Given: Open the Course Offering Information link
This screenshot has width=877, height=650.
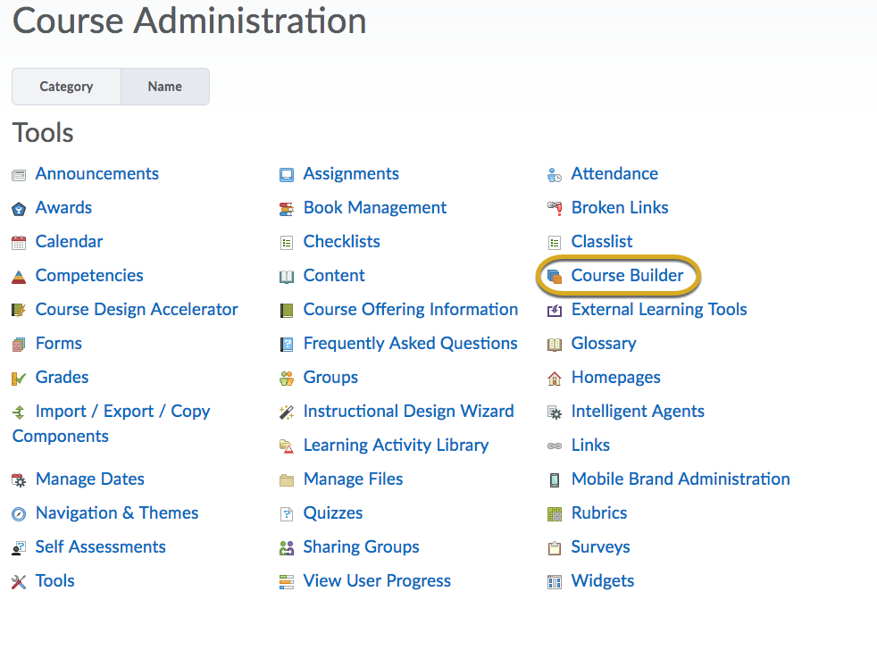Looking at the screenshot, I should tap(411, 309).
